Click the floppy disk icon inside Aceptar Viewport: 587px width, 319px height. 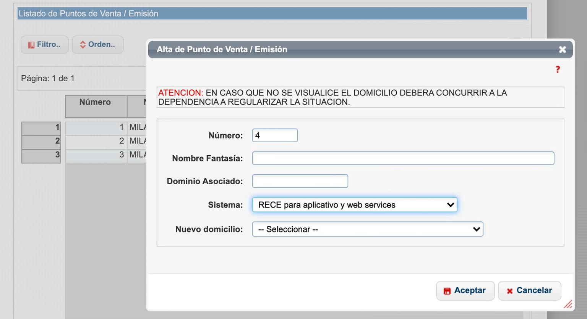coord(447,290)
